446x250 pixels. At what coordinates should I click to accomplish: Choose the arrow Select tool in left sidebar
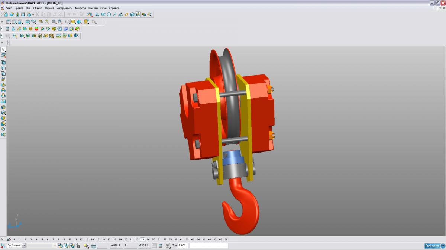pyautogui.click(x=3, y=49)
